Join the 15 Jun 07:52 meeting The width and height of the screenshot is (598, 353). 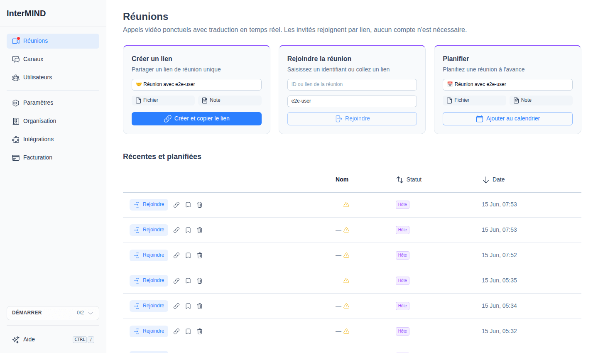[x=149, y=255]
